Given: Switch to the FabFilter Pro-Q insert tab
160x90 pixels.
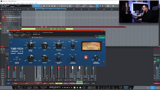Looking at the screenshot, I should tap(19, 32).
